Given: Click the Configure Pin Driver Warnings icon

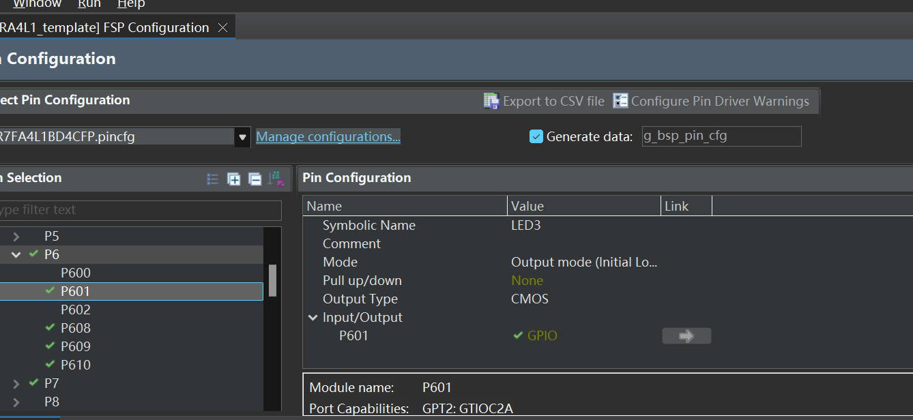Looking at the screenshot, I should pyautogui.click(x=620, y=101).
